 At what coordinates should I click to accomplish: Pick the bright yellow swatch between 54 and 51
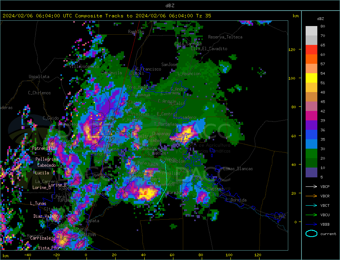[311, 78]
